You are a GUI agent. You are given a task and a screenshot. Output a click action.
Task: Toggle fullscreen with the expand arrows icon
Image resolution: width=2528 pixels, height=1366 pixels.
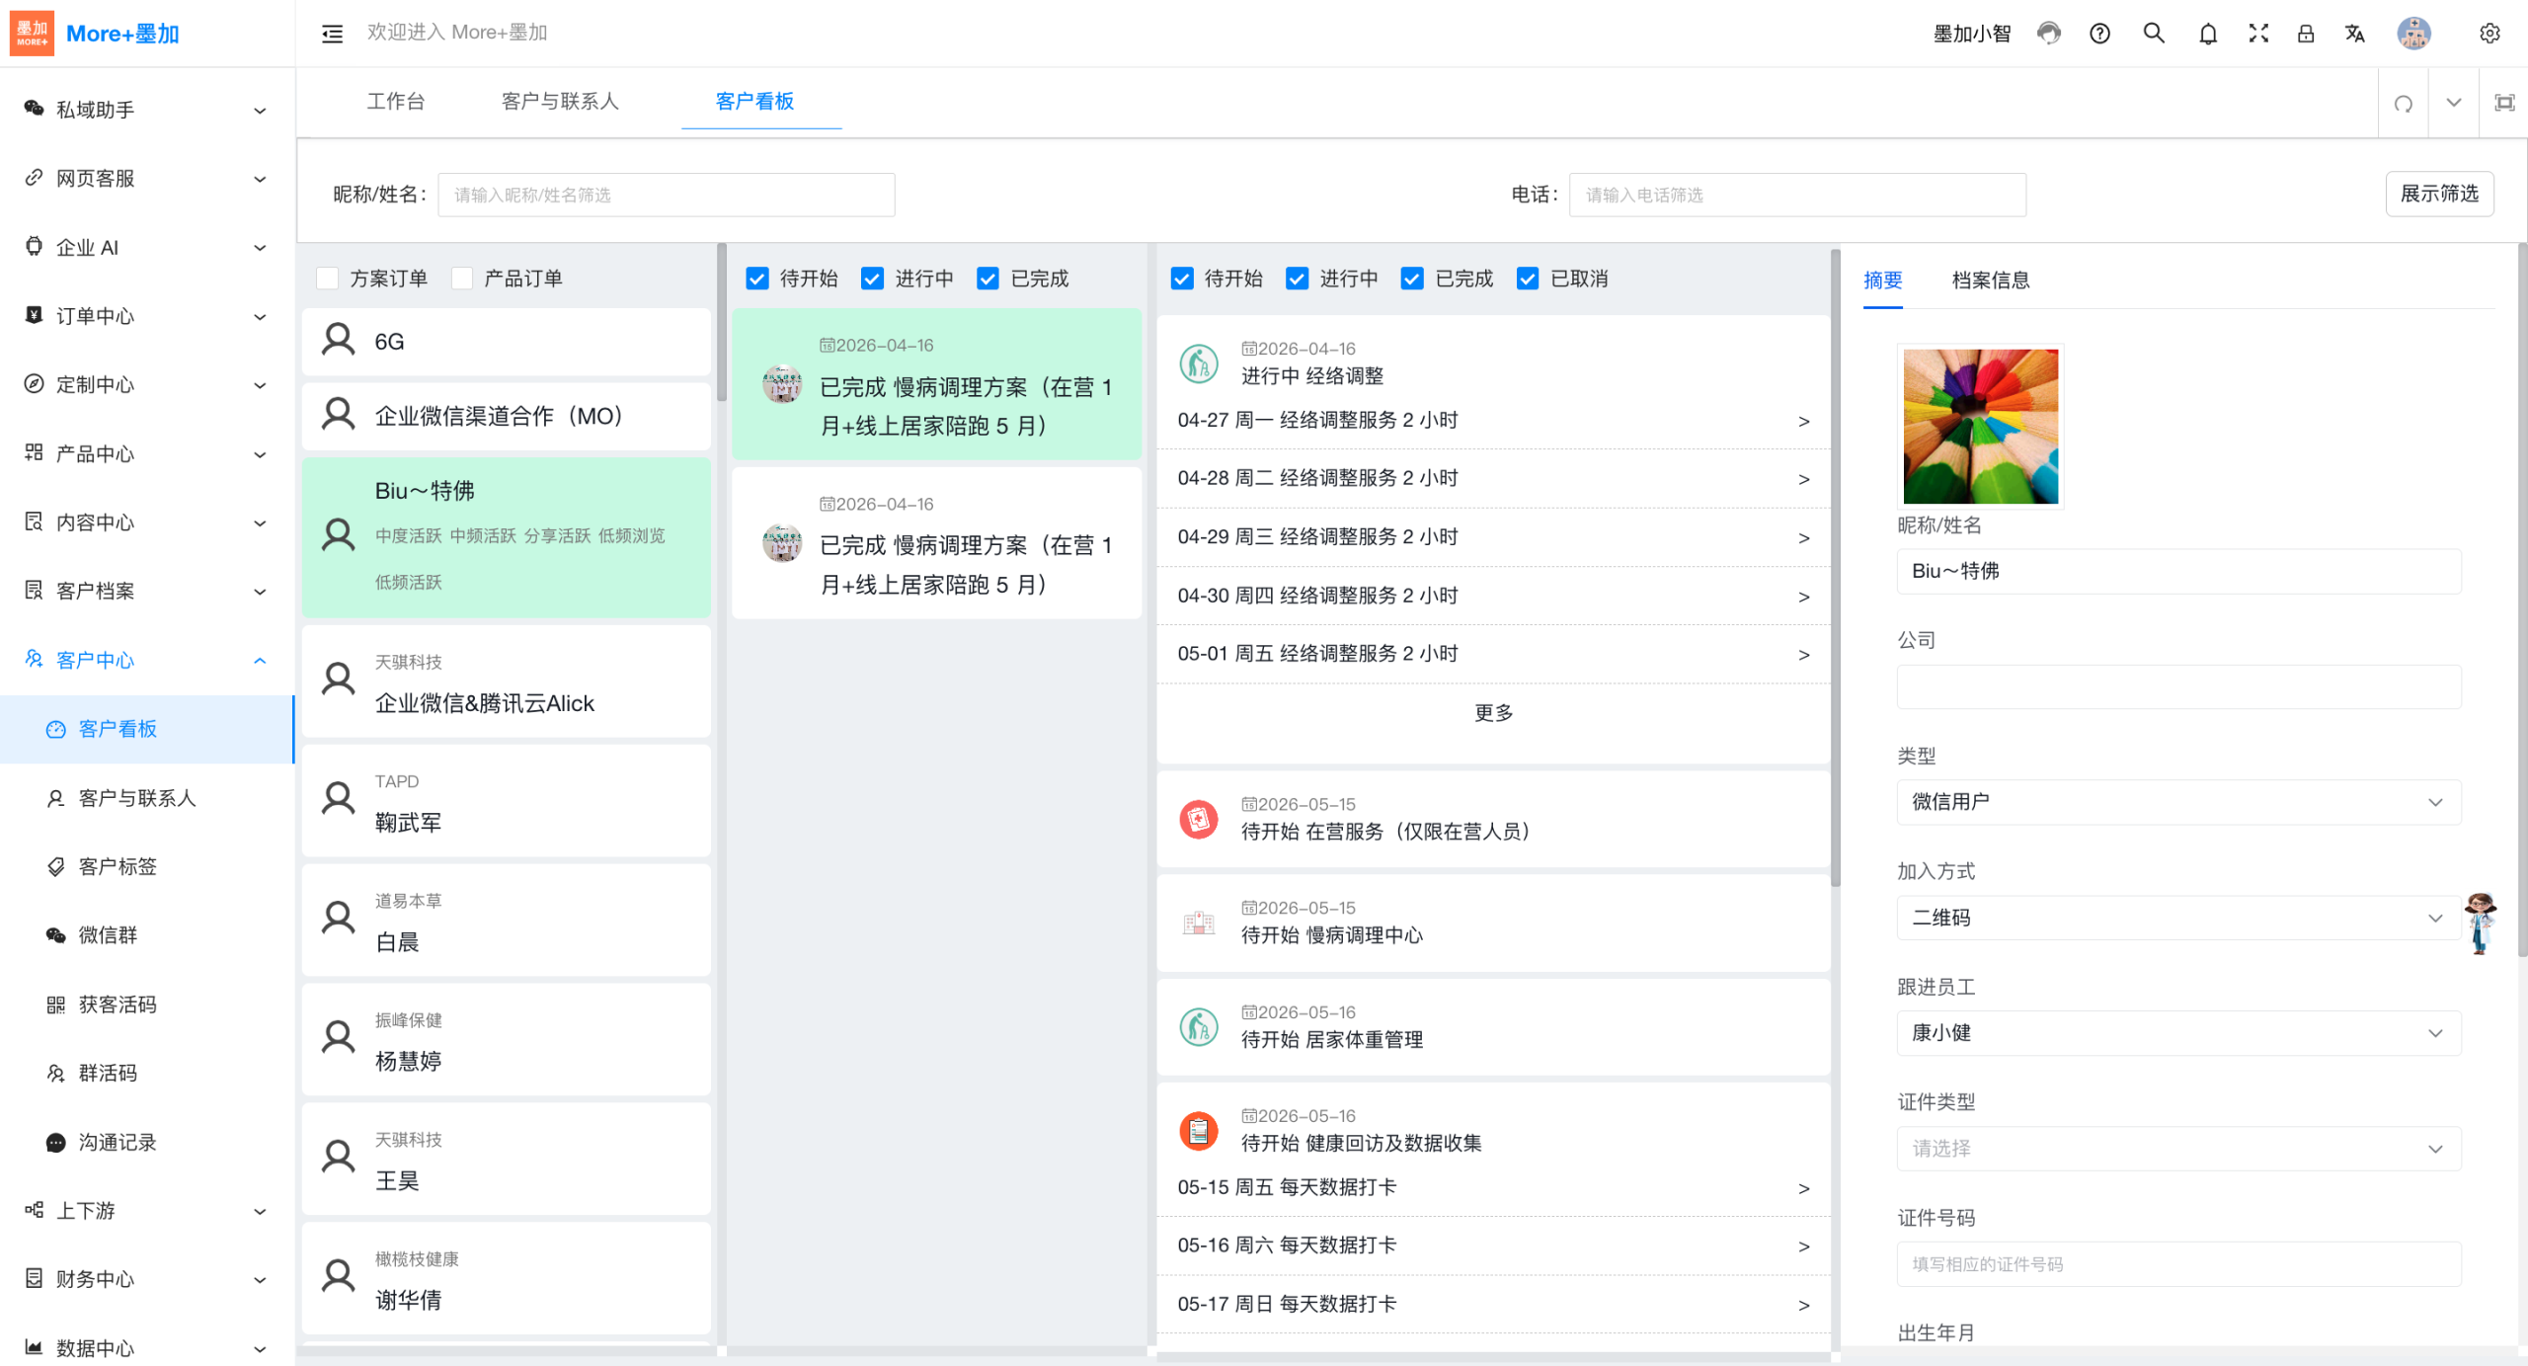point(2258,34)
